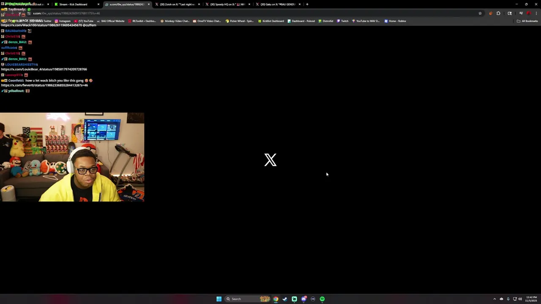Image resolution: width=541 pixels, height=304 pixels.
Task: Click LOUIEBEARSHIESTY4 username in chat
Action: [21, 65]
